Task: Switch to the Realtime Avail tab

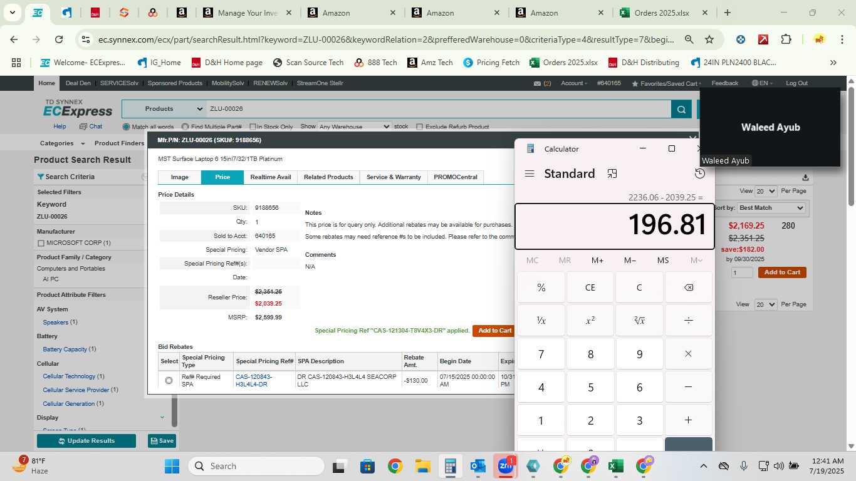Action: click(x=271, y=177)
